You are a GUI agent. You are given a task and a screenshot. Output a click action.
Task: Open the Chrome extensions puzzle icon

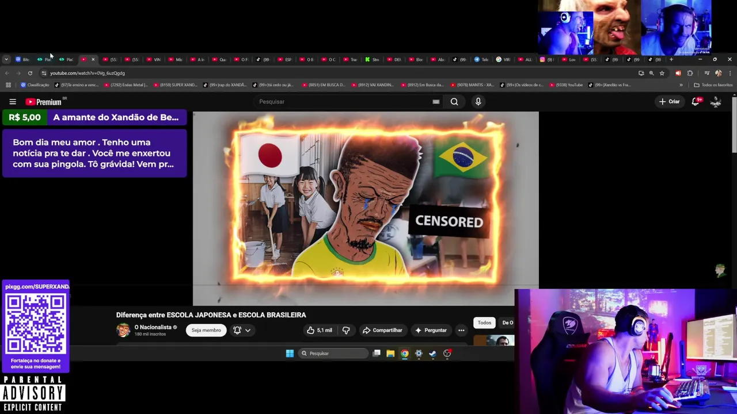[x=690, y=73]
